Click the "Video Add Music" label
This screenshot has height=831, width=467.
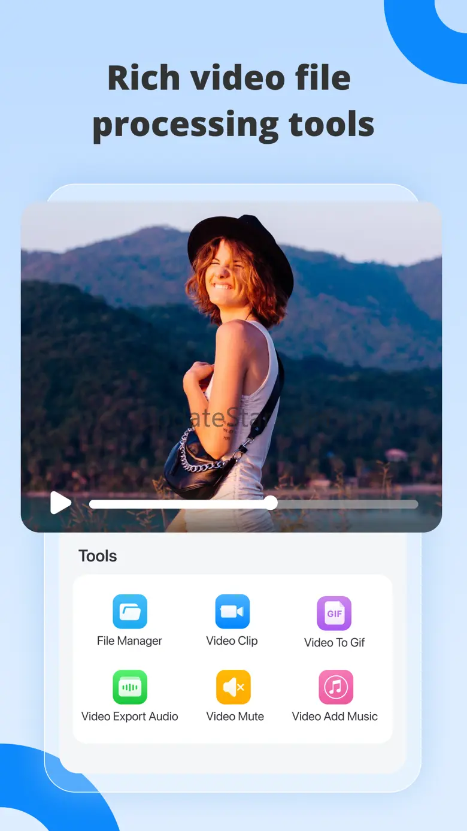[335, 717]
